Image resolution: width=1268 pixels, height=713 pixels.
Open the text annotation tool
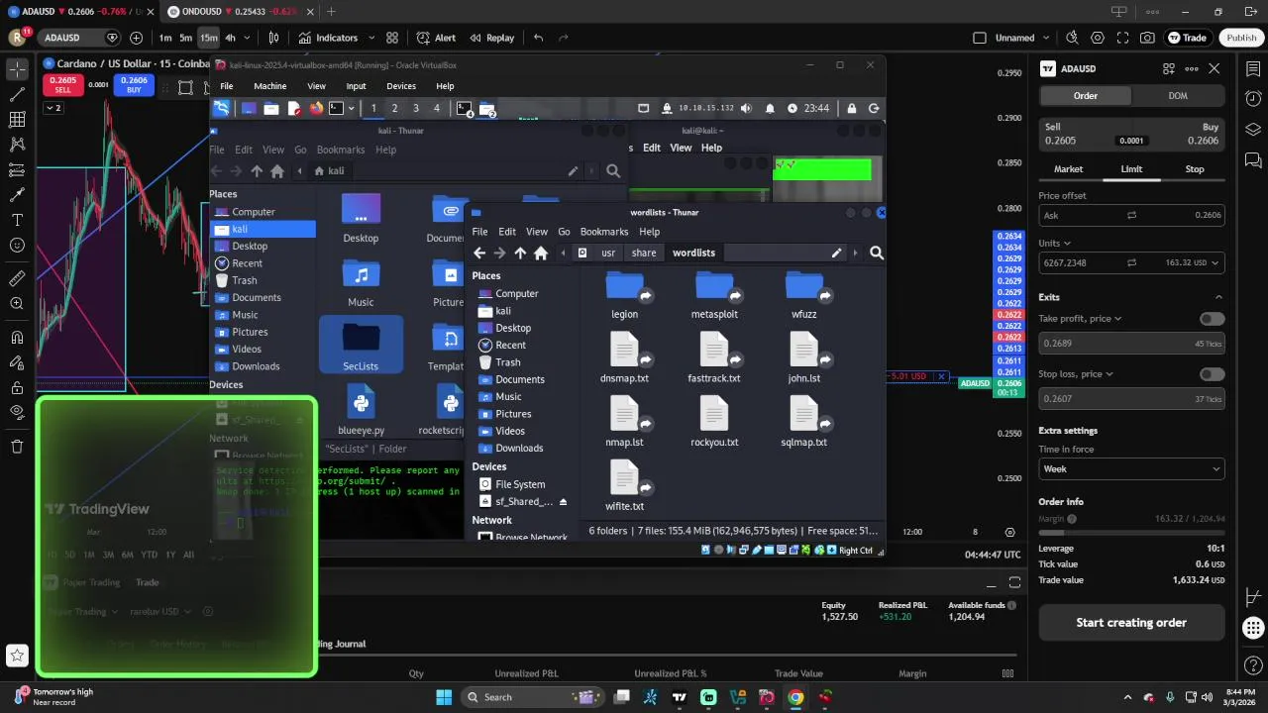click(x=17, y=220)
